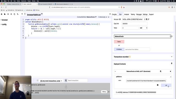
Task: Create a new file in the file explorer
Action: coord(2,14)
